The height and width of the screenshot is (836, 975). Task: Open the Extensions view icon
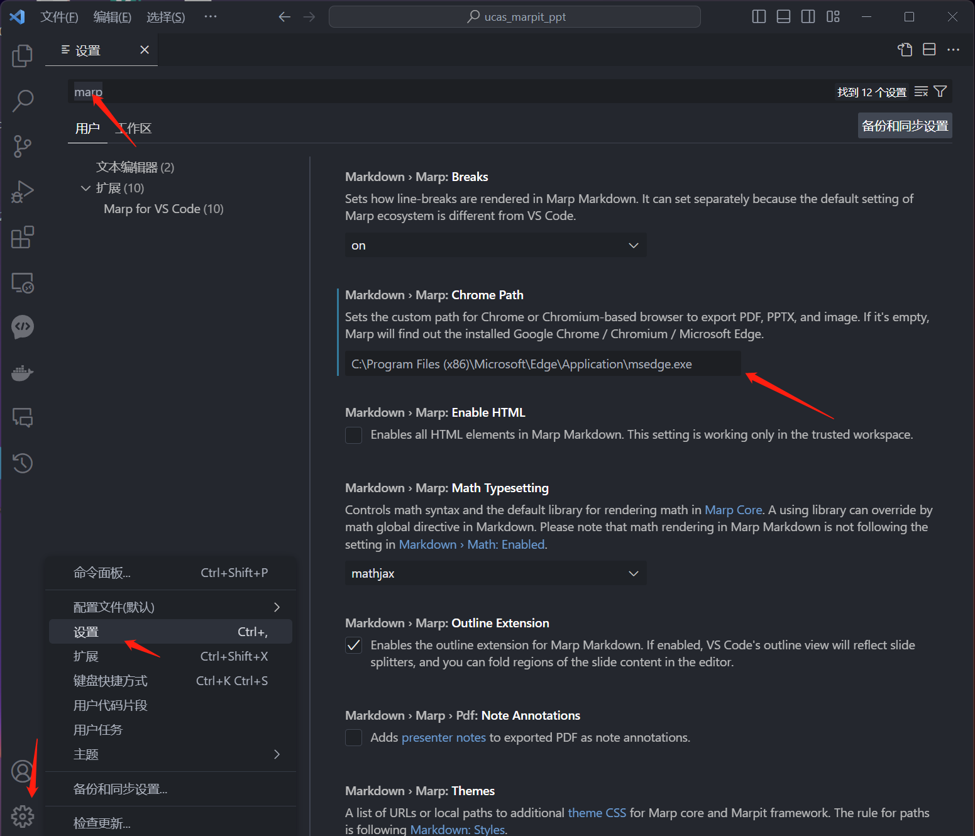coord(23,237)
